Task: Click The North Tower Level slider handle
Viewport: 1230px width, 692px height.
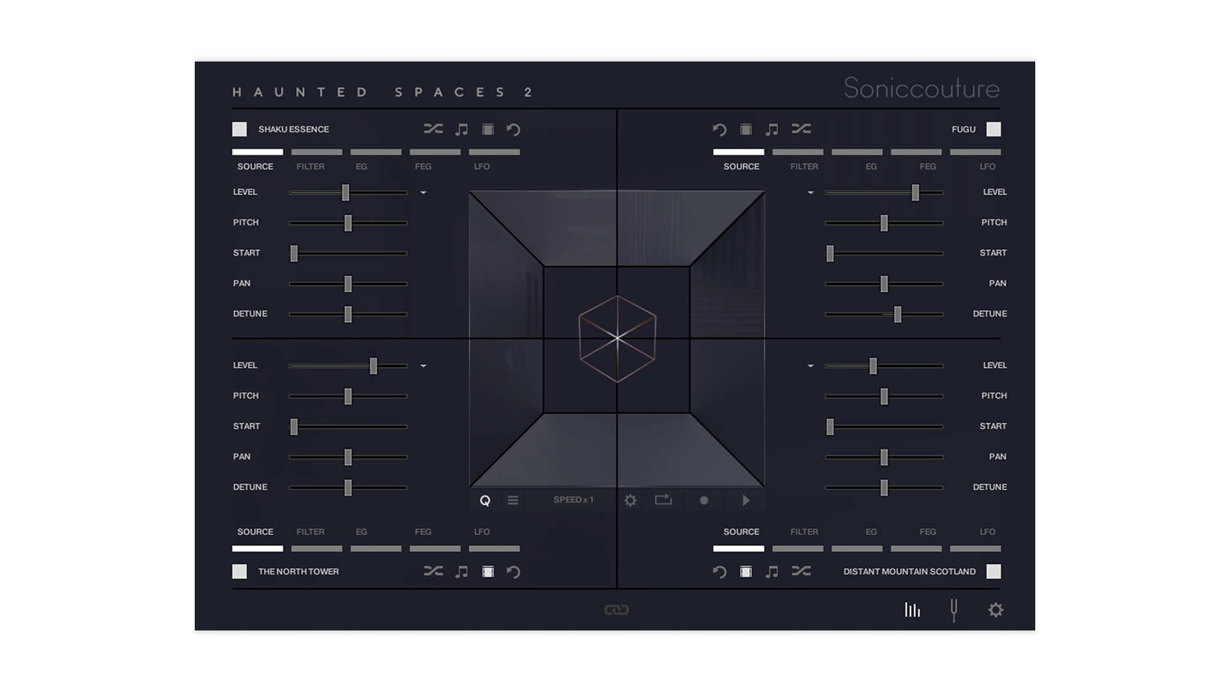Action: [x=373, y=366]
